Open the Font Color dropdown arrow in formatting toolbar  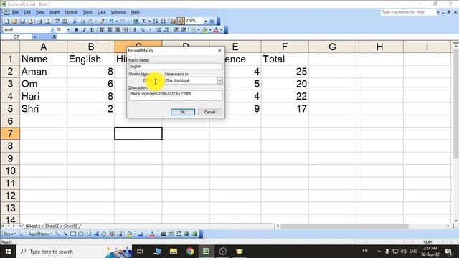(x=222, y=29)
